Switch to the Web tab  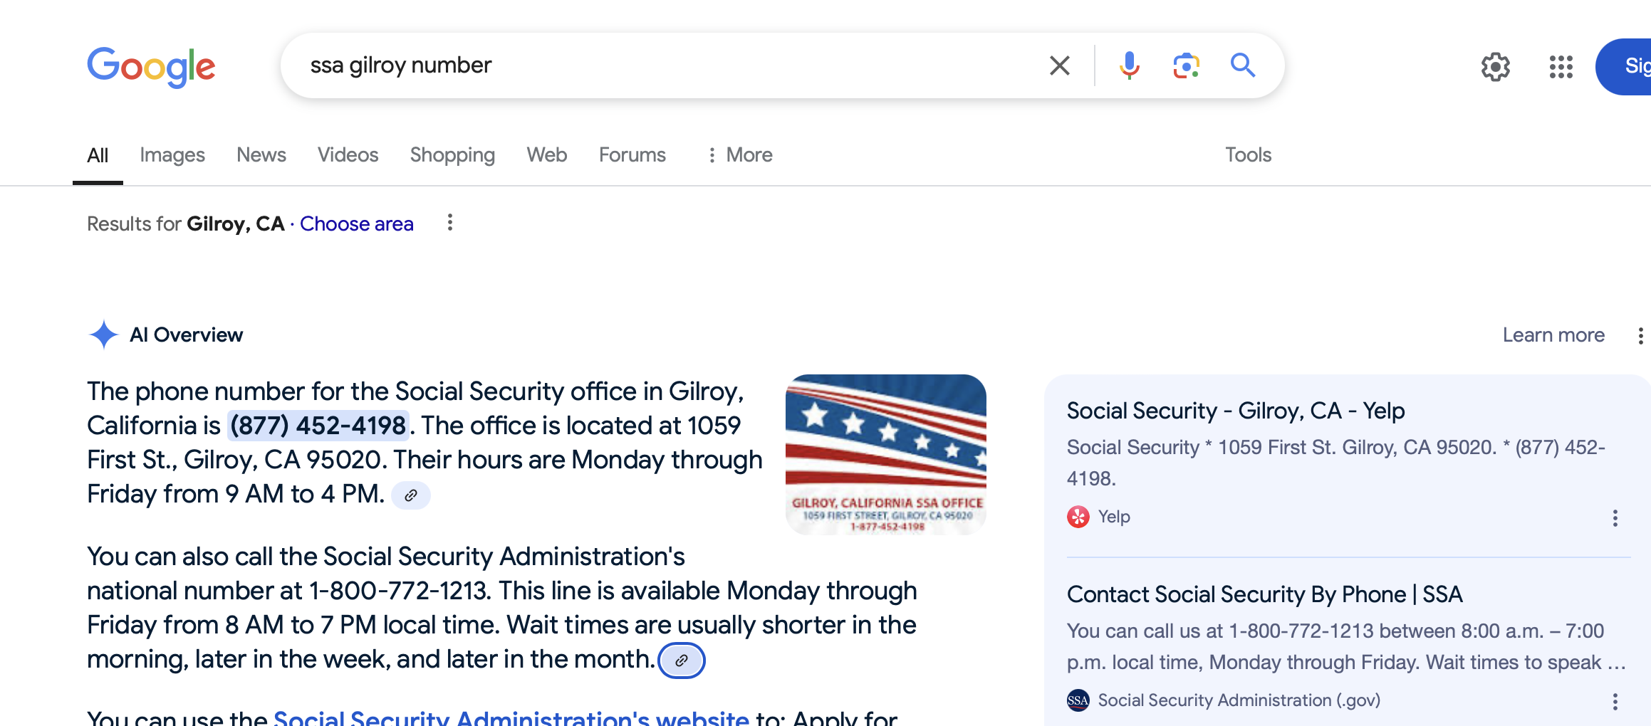tap(547, 155)
